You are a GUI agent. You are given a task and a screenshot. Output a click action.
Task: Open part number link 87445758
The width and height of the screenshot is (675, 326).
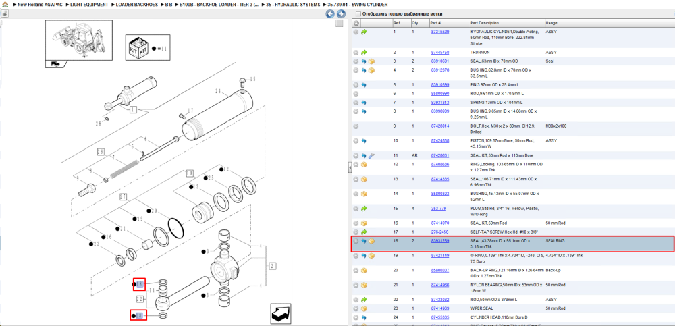pos(440,53)
